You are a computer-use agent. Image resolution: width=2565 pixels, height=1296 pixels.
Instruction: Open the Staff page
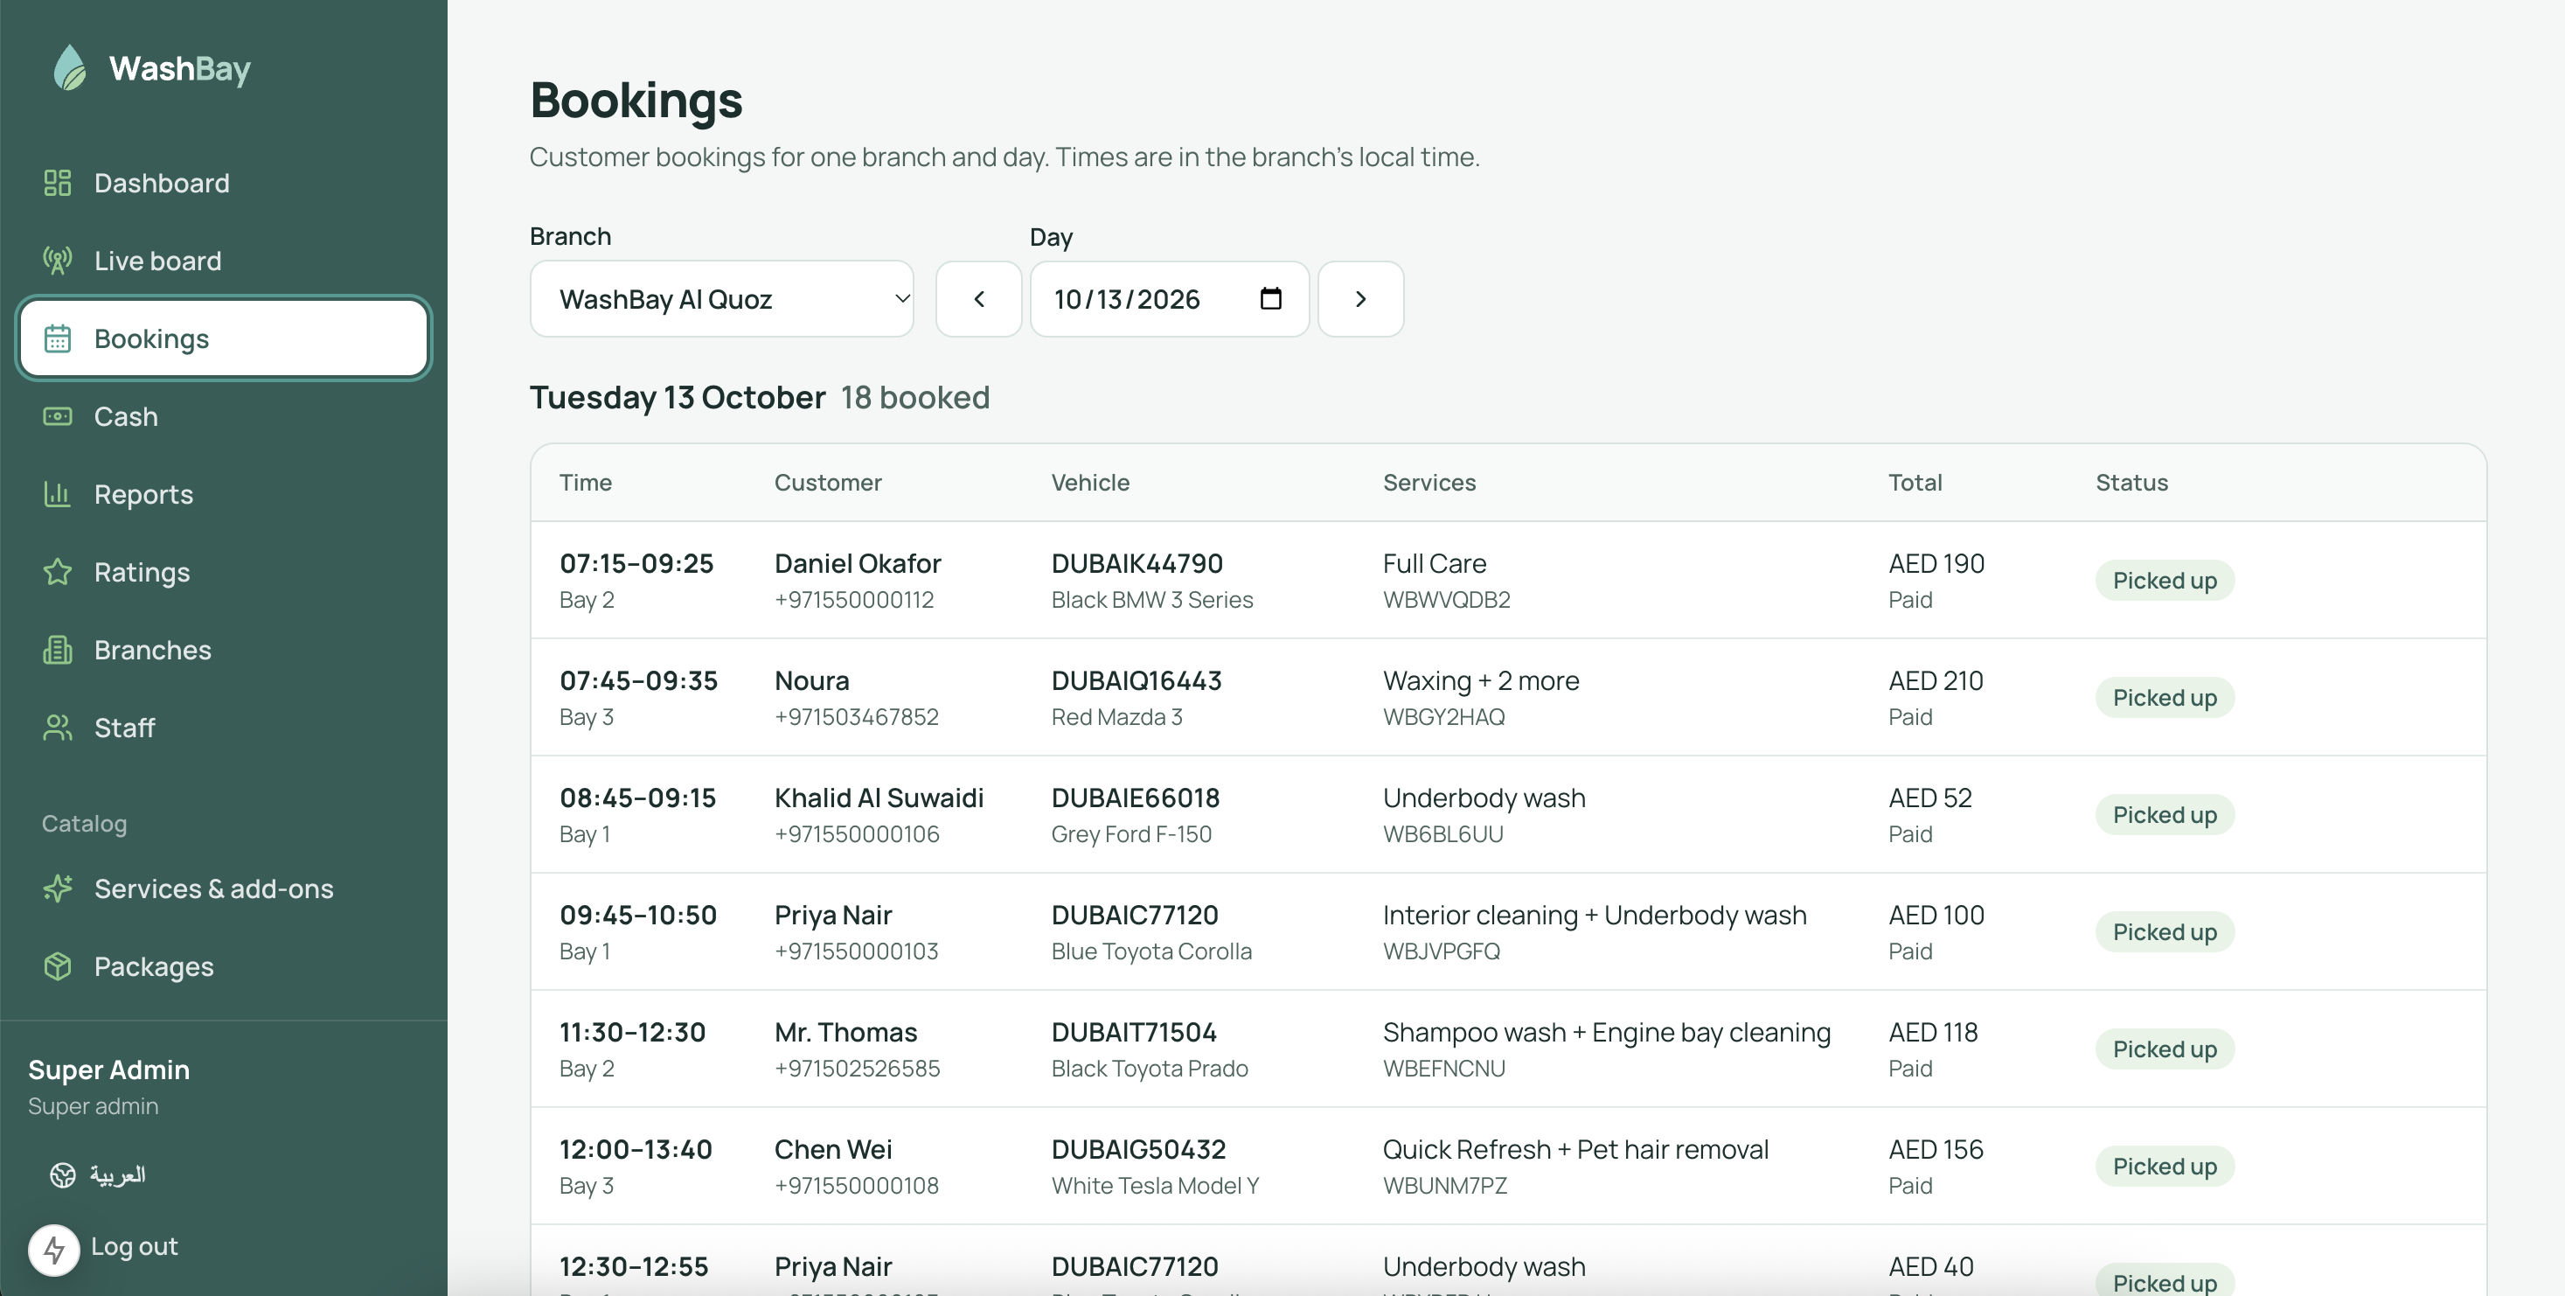click(224, 728)
